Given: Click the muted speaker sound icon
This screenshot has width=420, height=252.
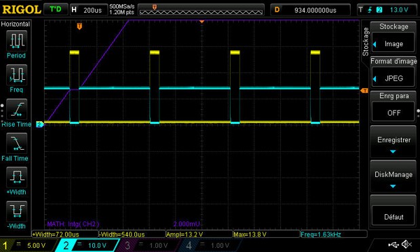Looking at the screenshot, I should pyautogui.click(x=406, y=245).
